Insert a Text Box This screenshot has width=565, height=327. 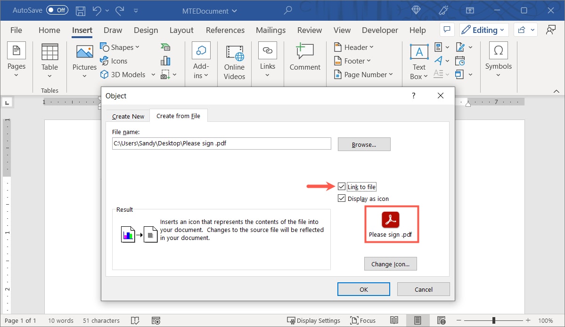(x=418, y=60)
